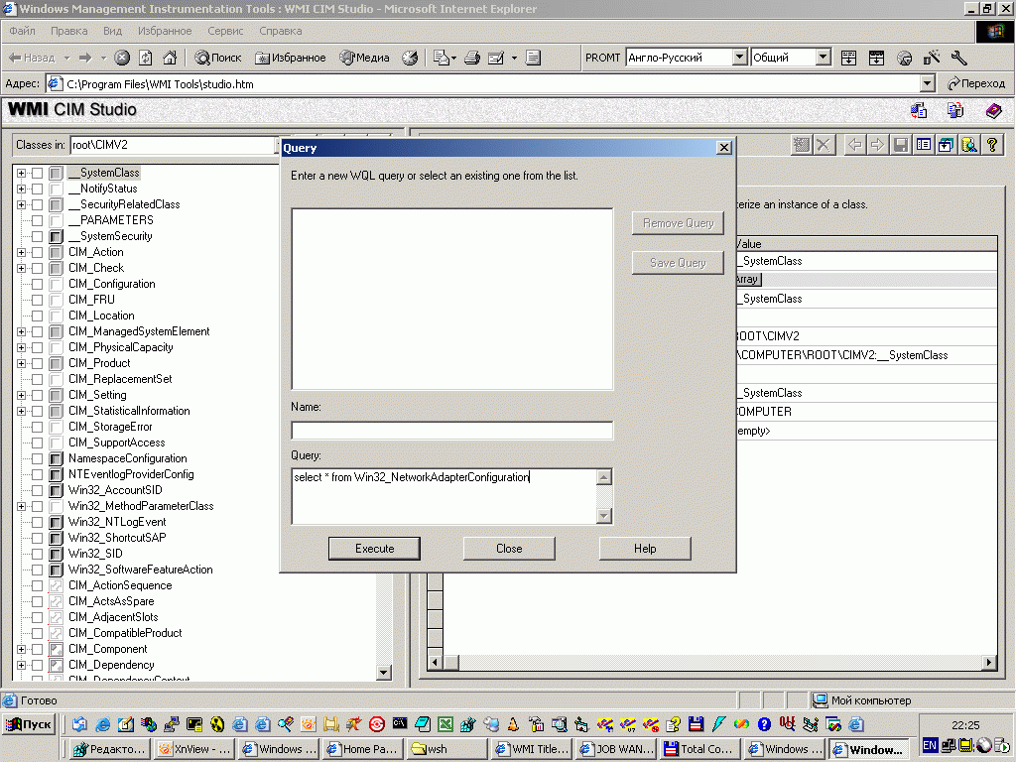
Task: Check the box next to Win32_AccountSID
Action: tap(38, 490)
